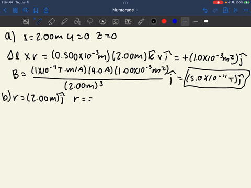251x188 pixels.
Task: Choose the blue pen color
Action: click(x=175, y=21)
